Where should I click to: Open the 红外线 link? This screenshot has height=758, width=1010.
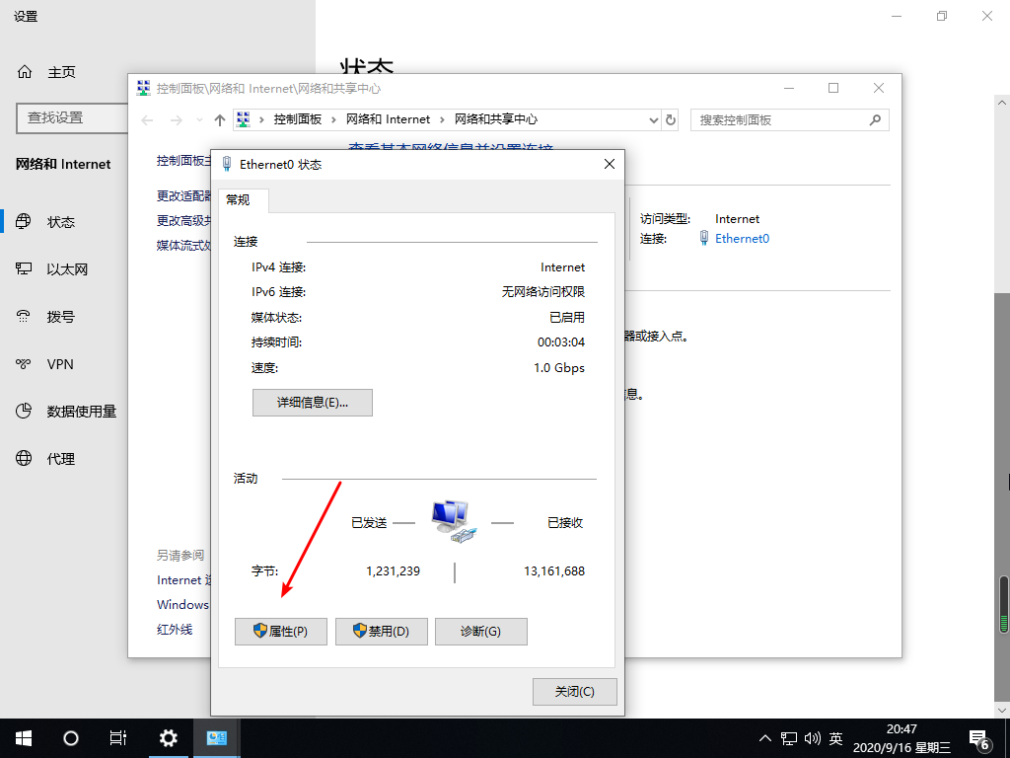pos(175,629)
